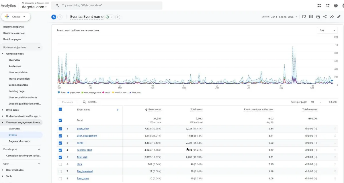Click the Plot rows button
The image size is (344, 183).
coord(67,102)
